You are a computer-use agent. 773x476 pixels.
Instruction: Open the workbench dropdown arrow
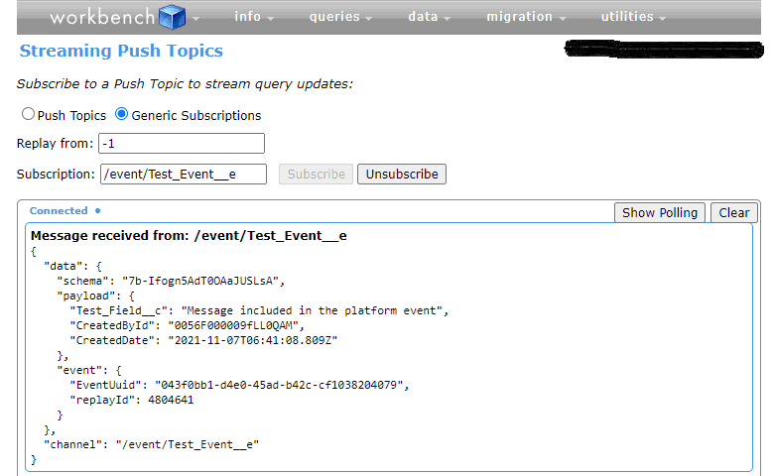[195, 19]
